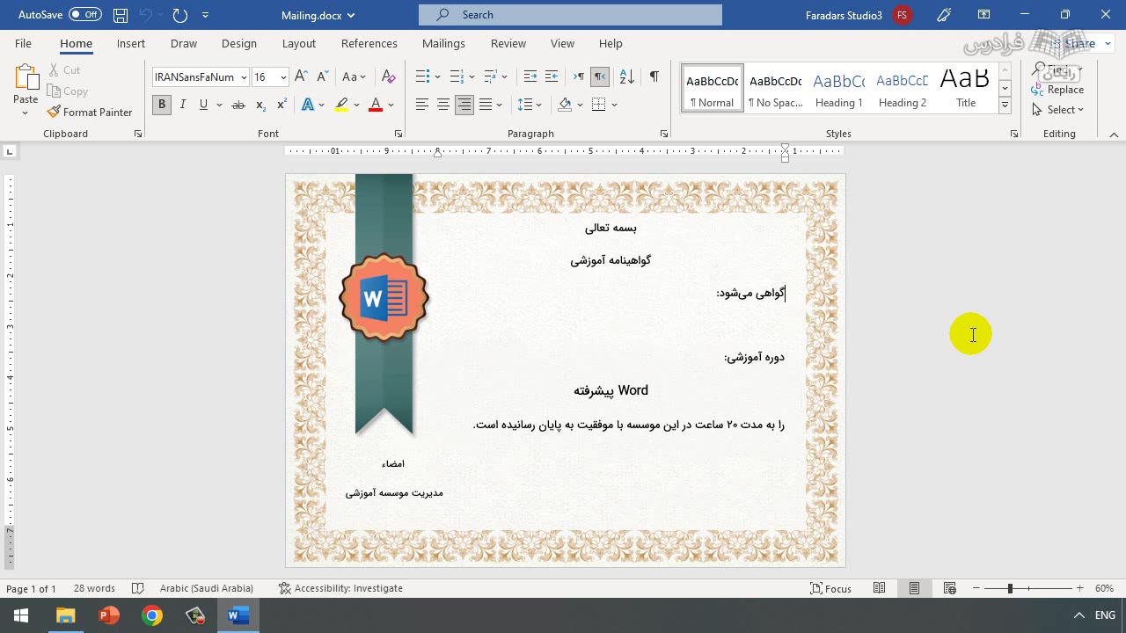Open the File menu

pos(23,43)
